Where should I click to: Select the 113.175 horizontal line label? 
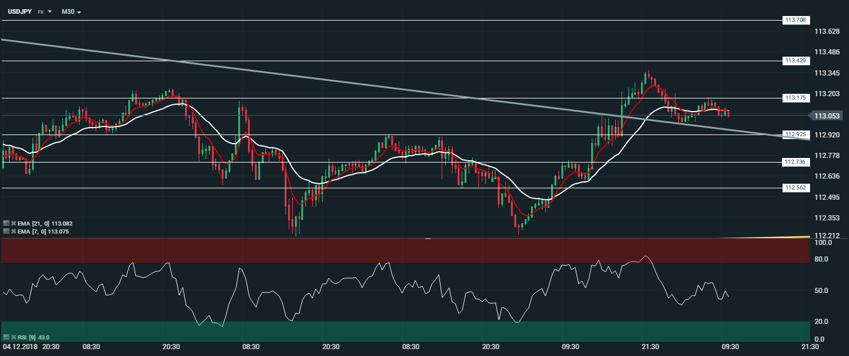796,98
